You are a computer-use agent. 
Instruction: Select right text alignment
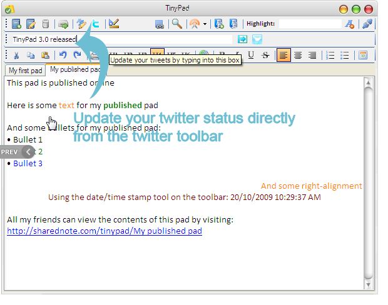(312, 55)
